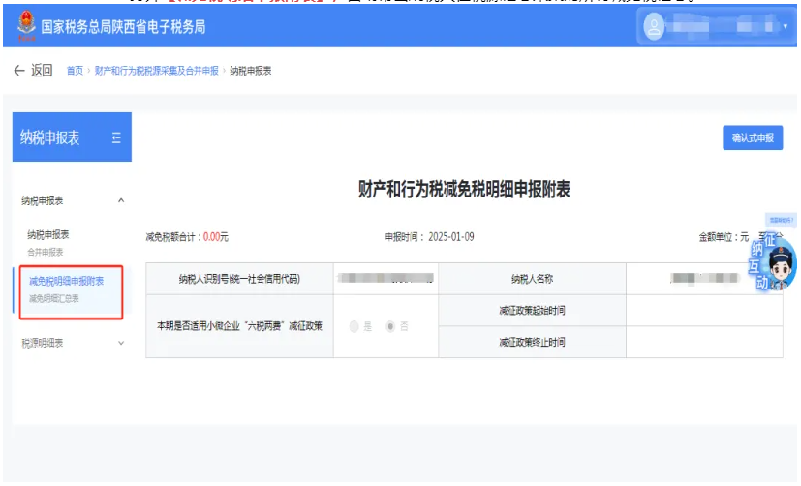Expand the 税源明细表 sidebar group
Viewport: 801px width, 486px height.
click(121, 343)
